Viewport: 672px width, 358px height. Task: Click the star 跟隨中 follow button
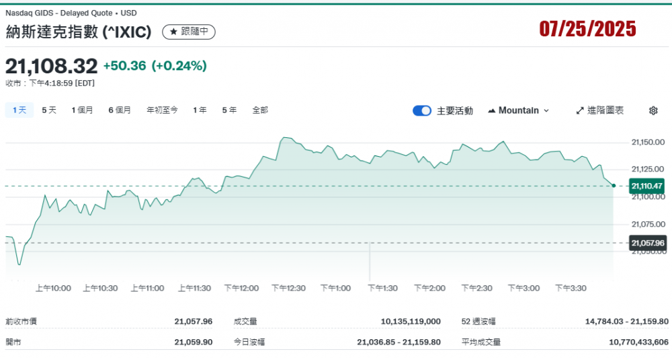pyautogui.click(x=189, y=32)
